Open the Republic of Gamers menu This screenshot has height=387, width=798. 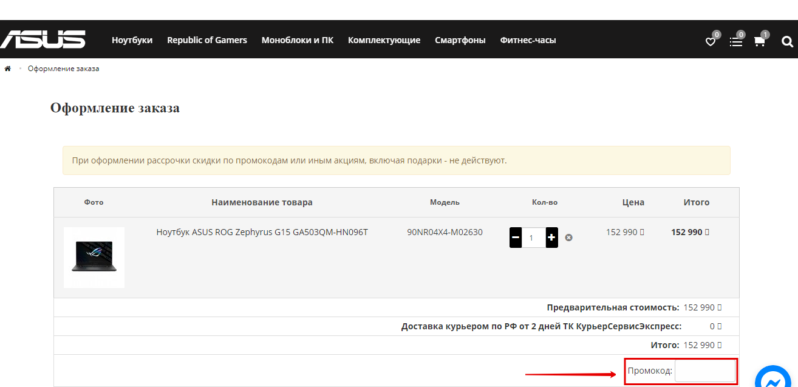pyautogui.click(x=207, y=40)
